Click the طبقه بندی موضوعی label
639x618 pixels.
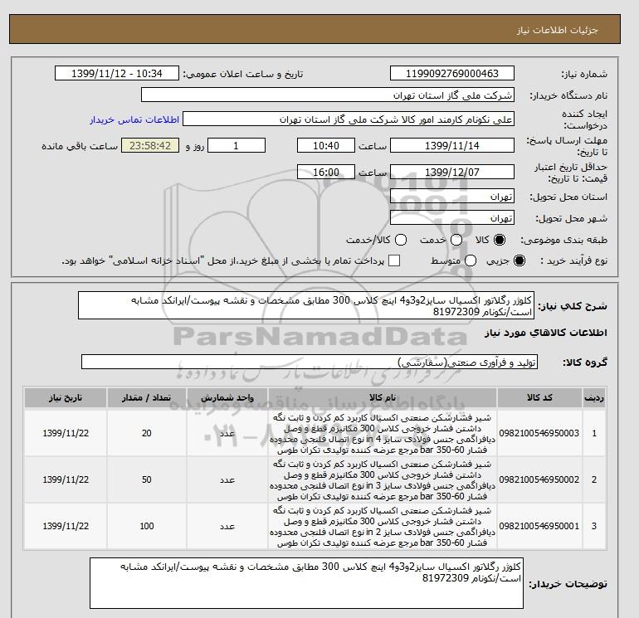click(563, 240)
